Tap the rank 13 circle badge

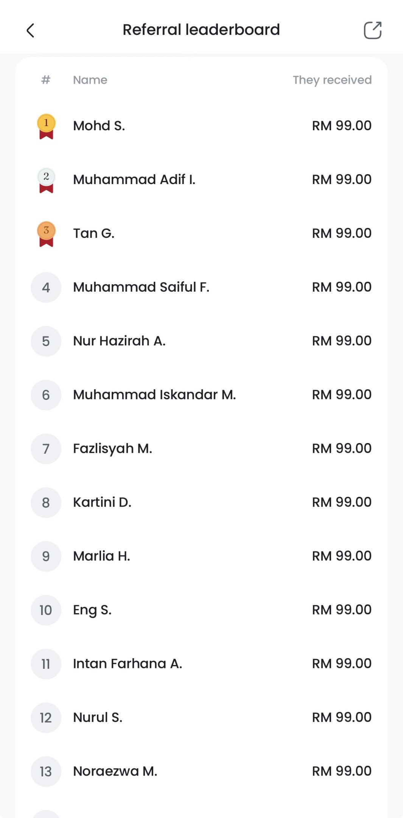46,771
